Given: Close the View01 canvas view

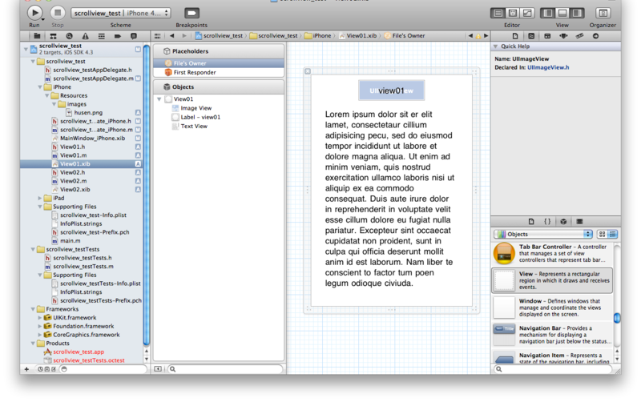Looking at the screenshot, I should point(308,71).
